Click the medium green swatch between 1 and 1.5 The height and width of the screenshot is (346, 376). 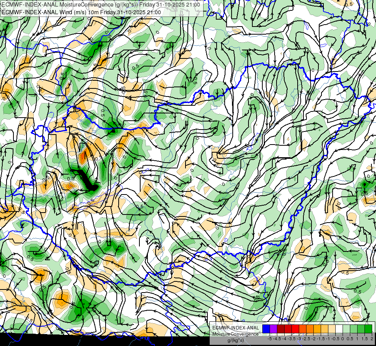coord(361,329)
